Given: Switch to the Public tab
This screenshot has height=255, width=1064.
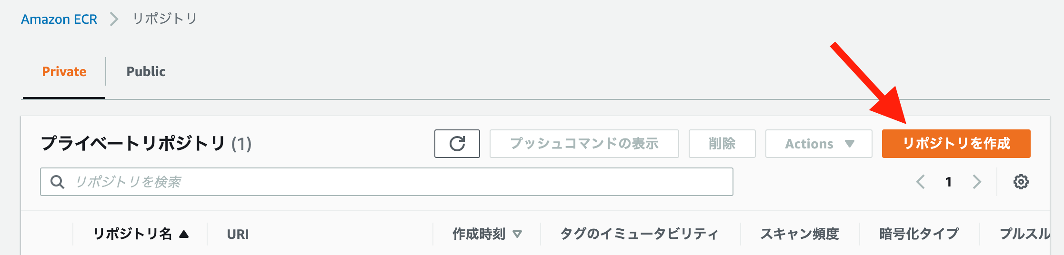Looking at the screenshot, I should click(x=146, y=71).
